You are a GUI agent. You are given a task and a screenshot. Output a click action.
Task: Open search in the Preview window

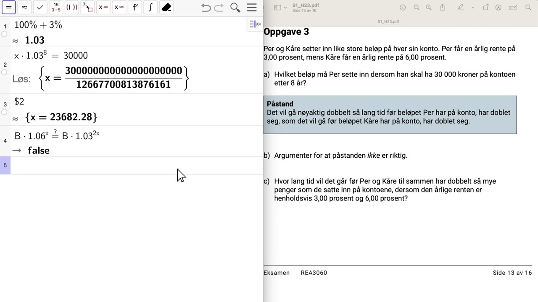point(528,8)
